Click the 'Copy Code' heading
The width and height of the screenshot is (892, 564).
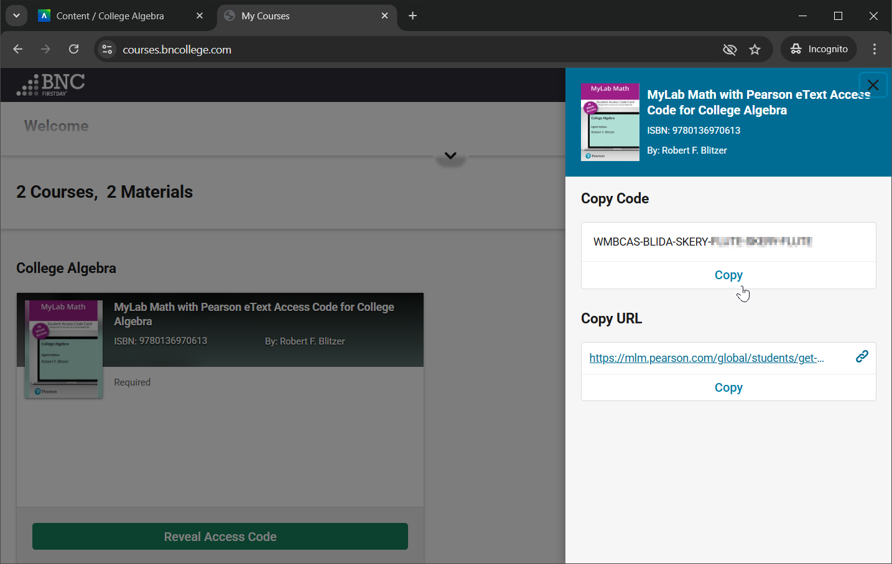pyautogui.click(x=615, y=198)
